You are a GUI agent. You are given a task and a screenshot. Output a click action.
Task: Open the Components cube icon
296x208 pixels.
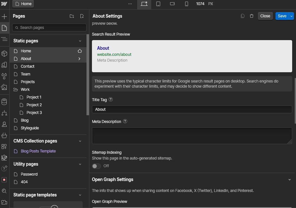[x=4, y=54]
